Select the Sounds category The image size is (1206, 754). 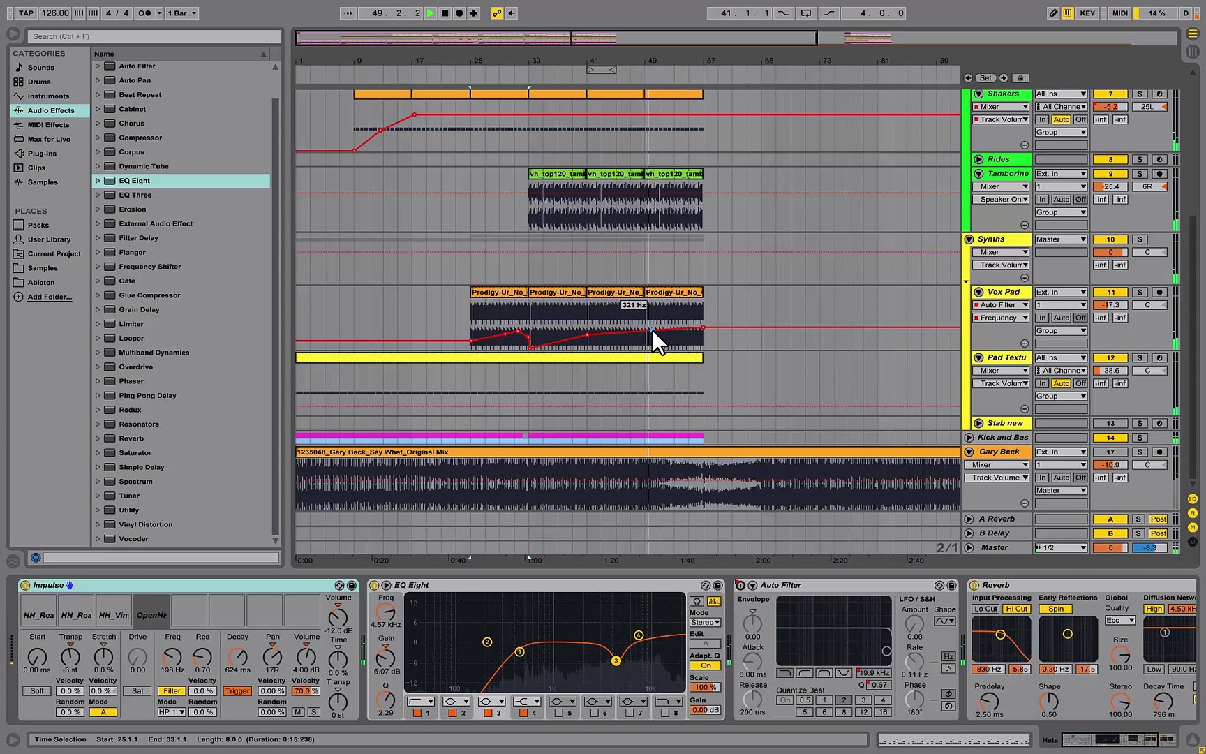pyautogui.click(x=41, y=68)
